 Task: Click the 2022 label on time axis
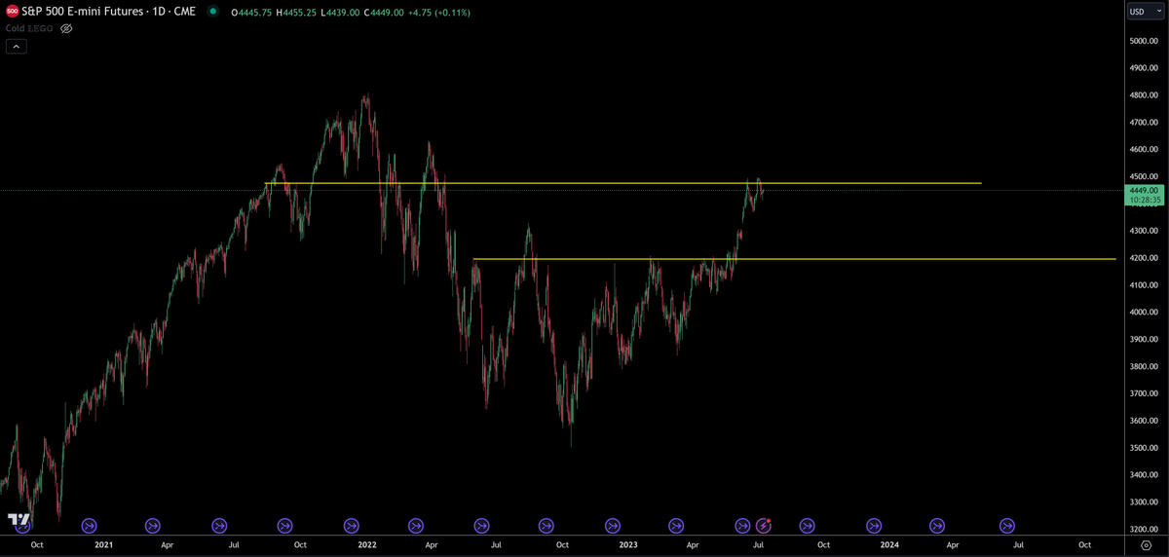coord(366,545)
